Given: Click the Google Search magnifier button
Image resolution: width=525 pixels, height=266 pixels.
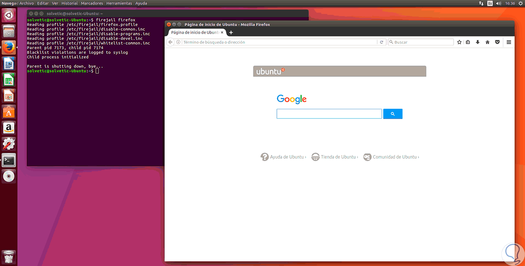Looking at the screenshot, I should point(392,114).
